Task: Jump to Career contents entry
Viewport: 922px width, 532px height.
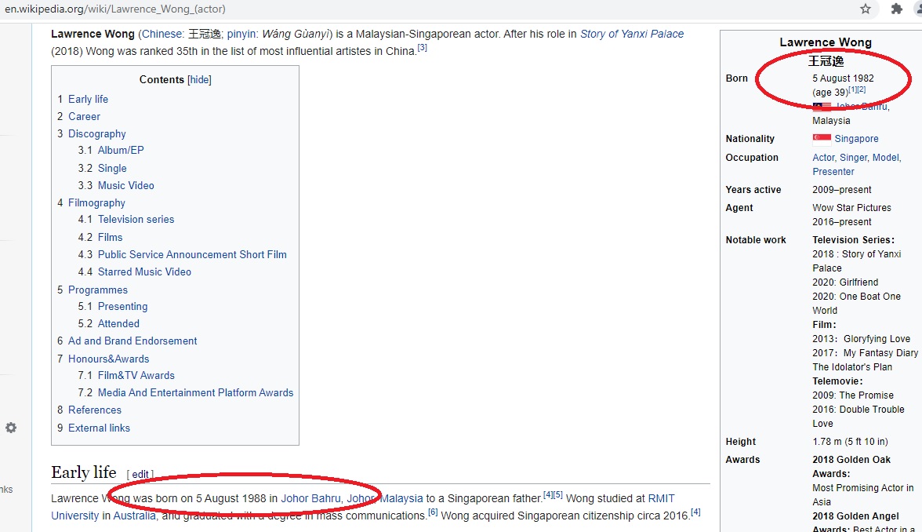Action: 84,116
